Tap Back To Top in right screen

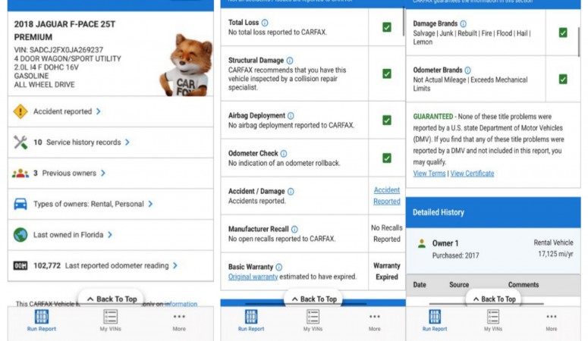(494, 299)
